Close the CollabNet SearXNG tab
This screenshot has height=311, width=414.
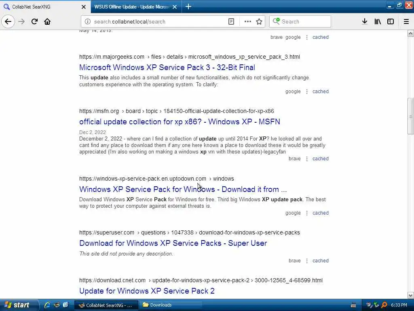[x=84, y=7]
